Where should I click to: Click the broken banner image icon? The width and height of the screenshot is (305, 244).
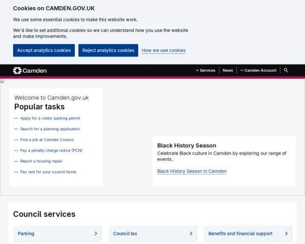pos(3,81)
